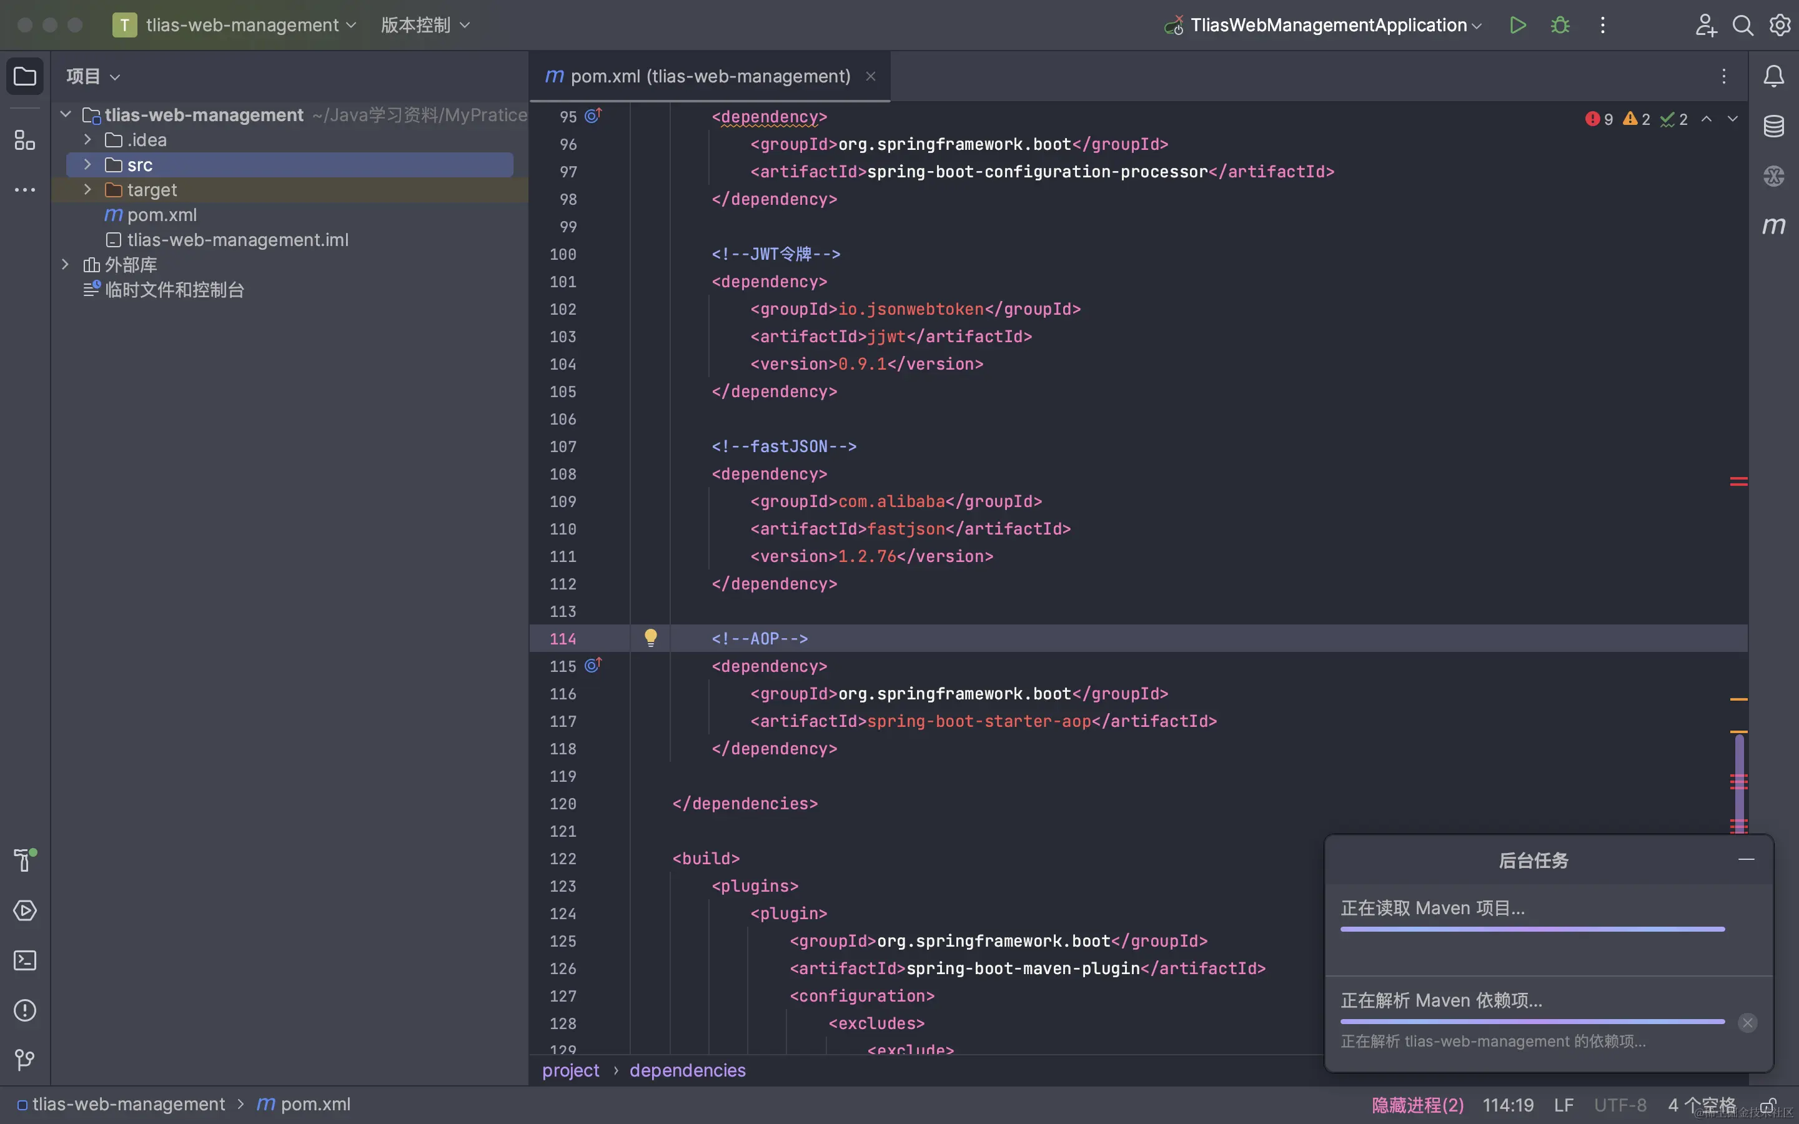Image resolution: width=1799 pixels, height=1124 pixels.
Task: Open the 项目 view selector menu
Action: click(93, 76)
